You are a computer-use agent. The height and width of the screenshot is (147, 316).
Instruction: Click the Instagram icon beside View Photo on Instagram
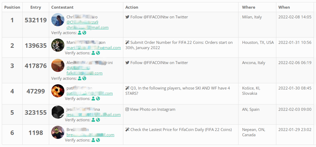pos(127,109)
